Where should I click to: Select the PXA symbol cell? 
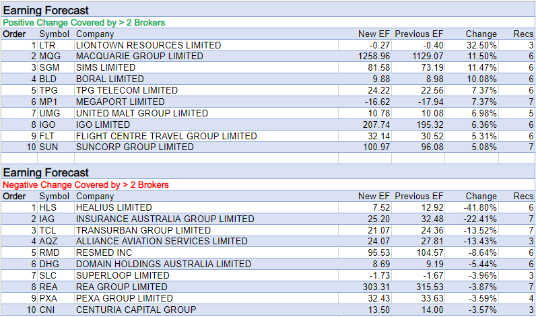(x=48, y=298)
